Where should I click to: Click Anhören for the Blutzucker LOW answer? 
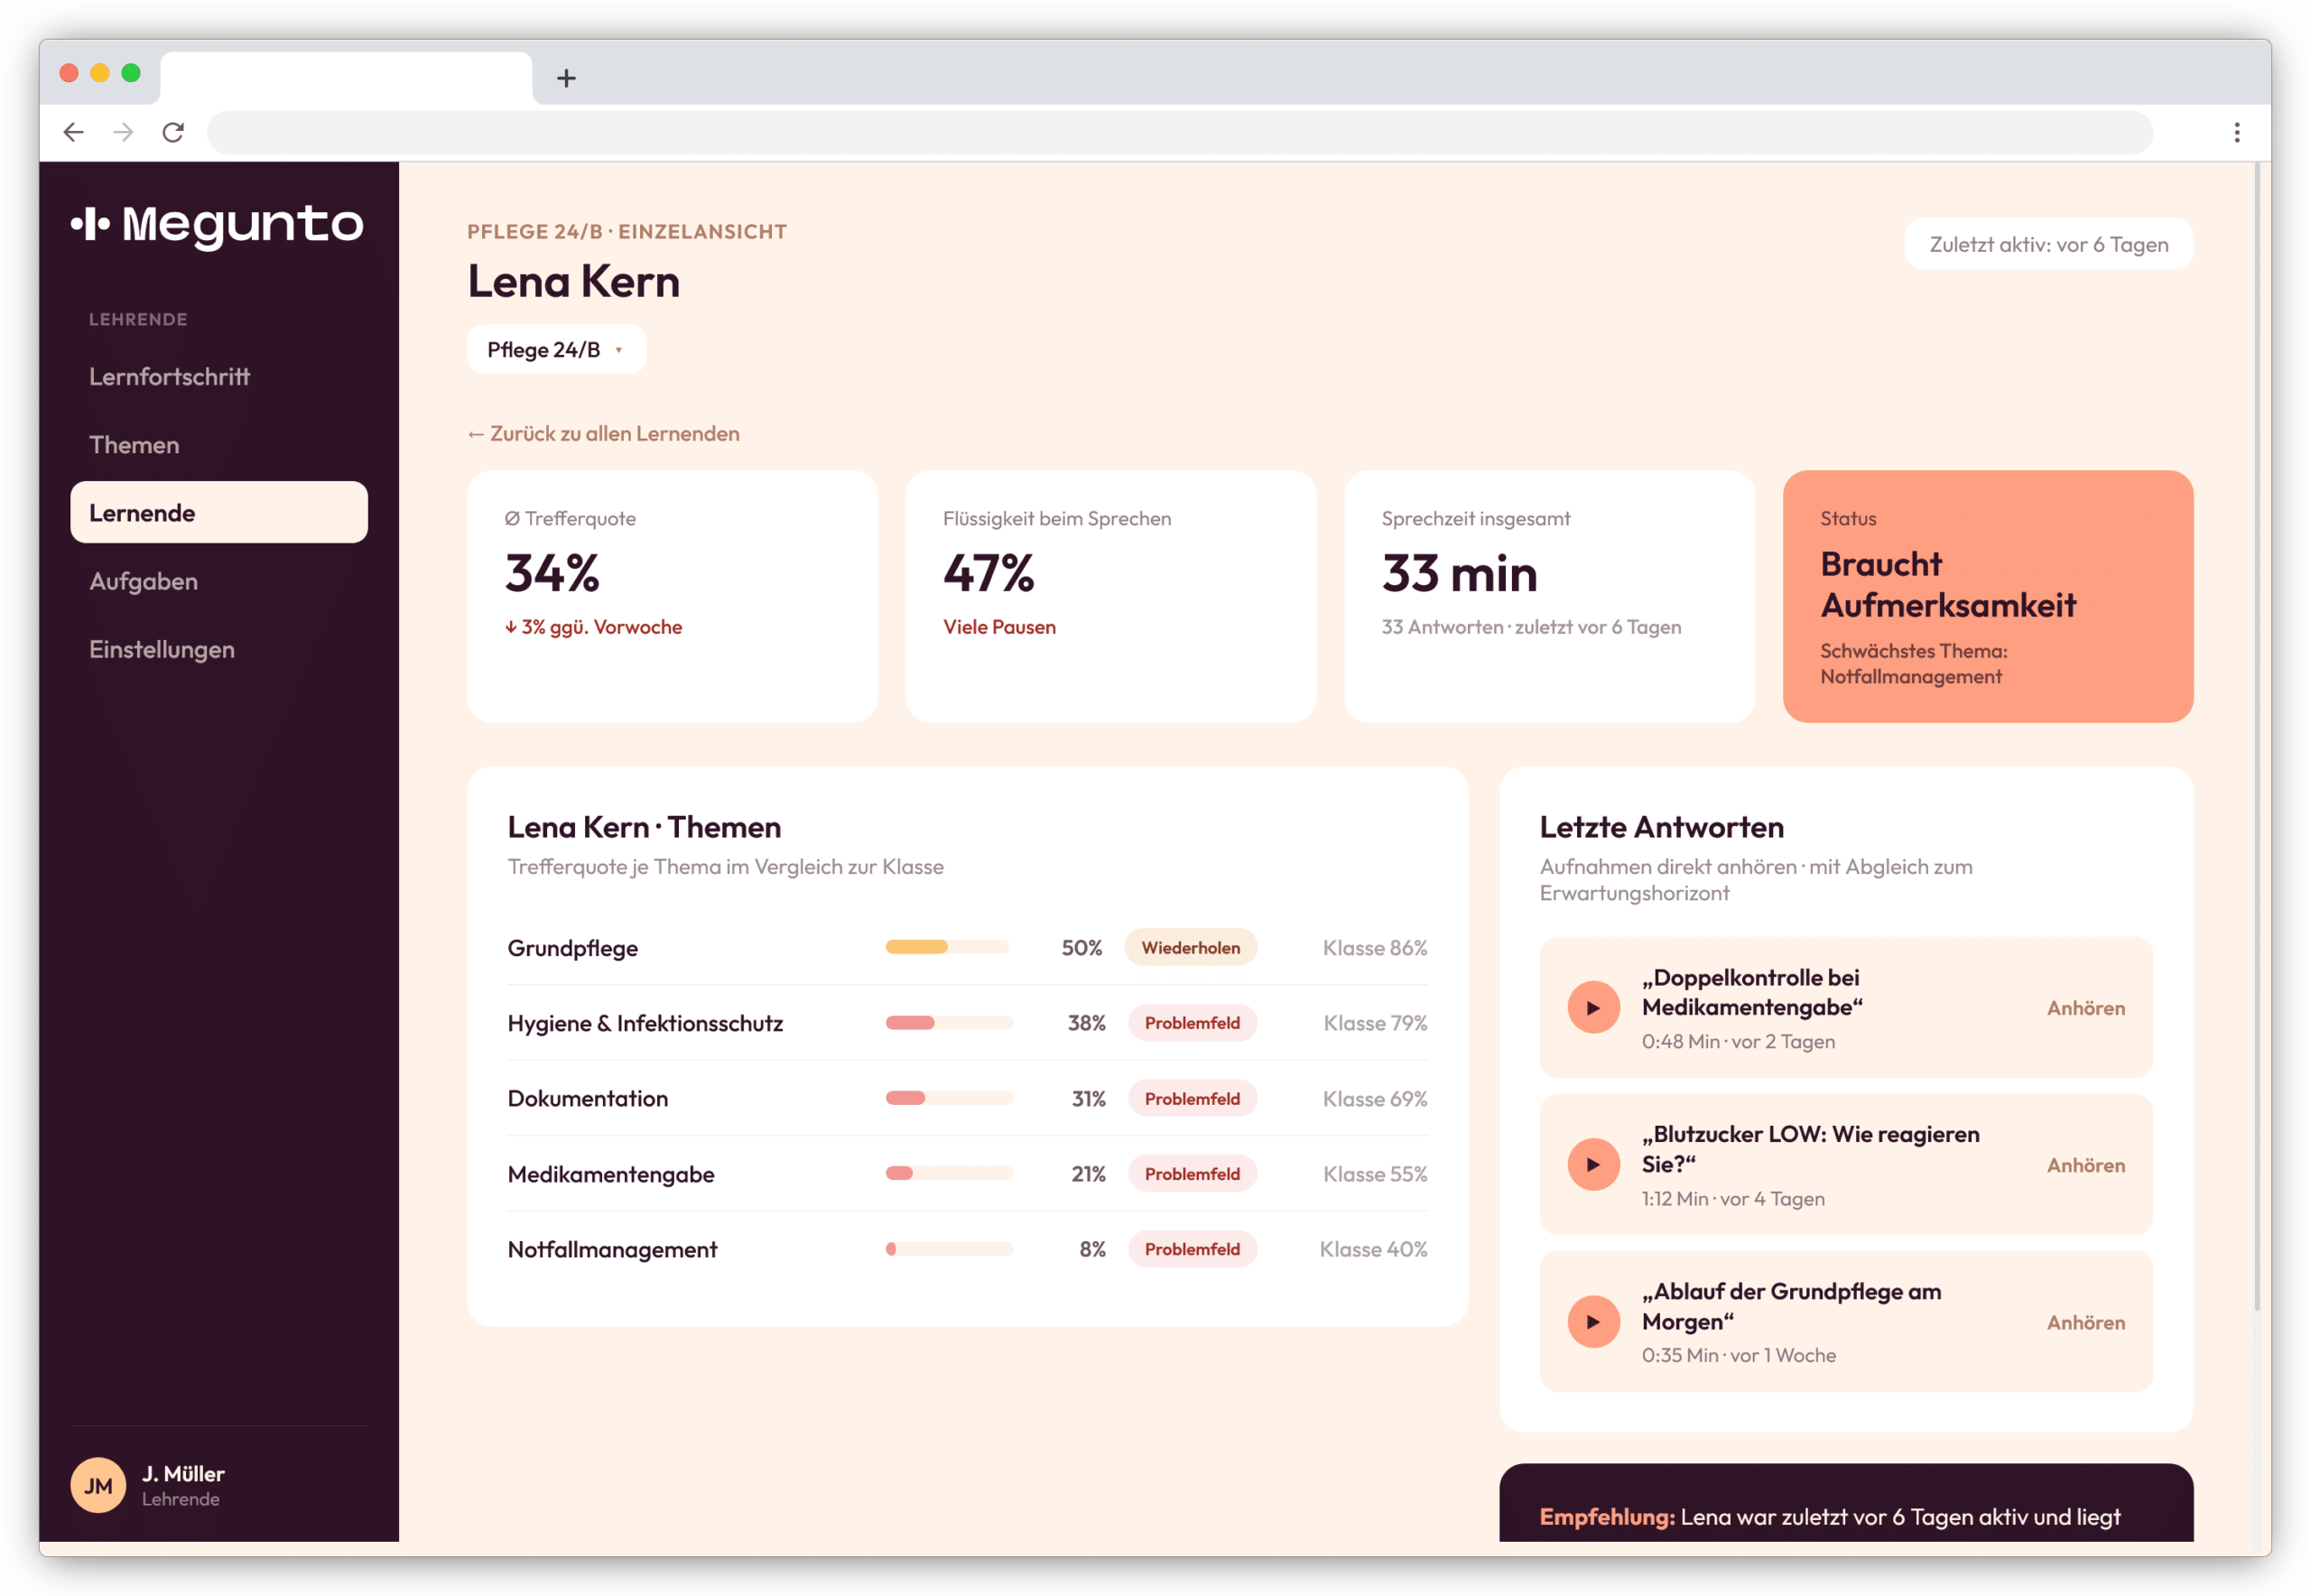click(x=2085, y=1165)
